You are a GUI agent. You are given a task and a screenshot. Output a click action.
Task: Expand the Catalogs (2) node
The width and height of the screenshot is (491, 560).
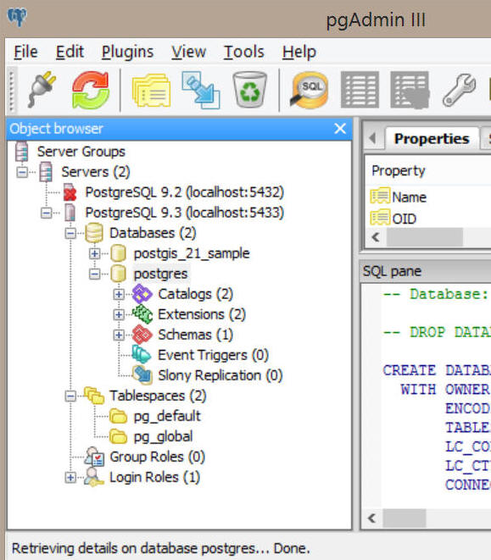point(119,295)
